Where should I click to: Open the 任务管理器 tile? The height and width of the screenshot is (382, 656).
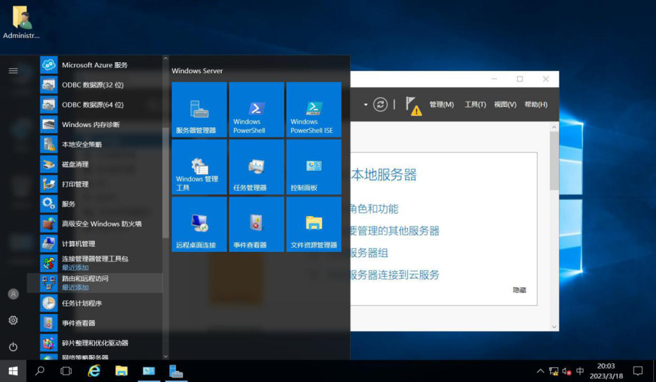(256, 167)
